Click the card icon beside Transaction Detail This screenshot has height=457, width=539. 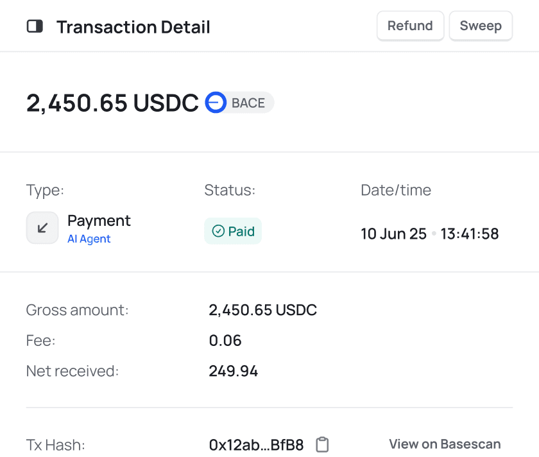35,26
